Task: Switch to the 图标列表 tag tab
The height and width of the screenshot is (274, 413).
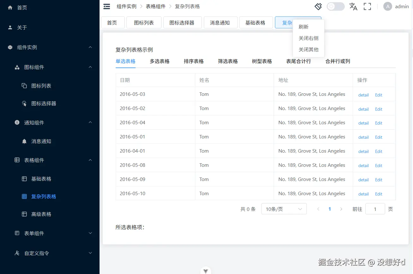Action: (144, 23)
